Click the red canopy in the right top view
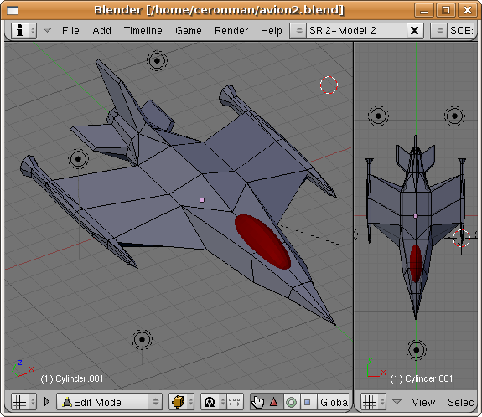This screenshot has width=482, height=417. click(x=416, y=263)
